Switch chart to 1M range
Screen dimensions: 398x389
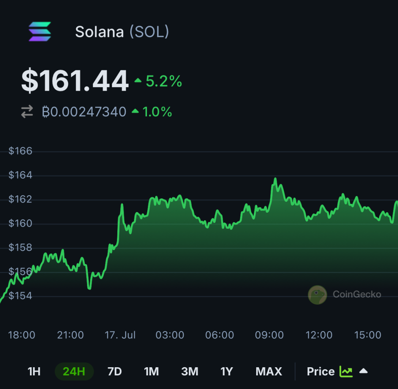tap(152, 371)
